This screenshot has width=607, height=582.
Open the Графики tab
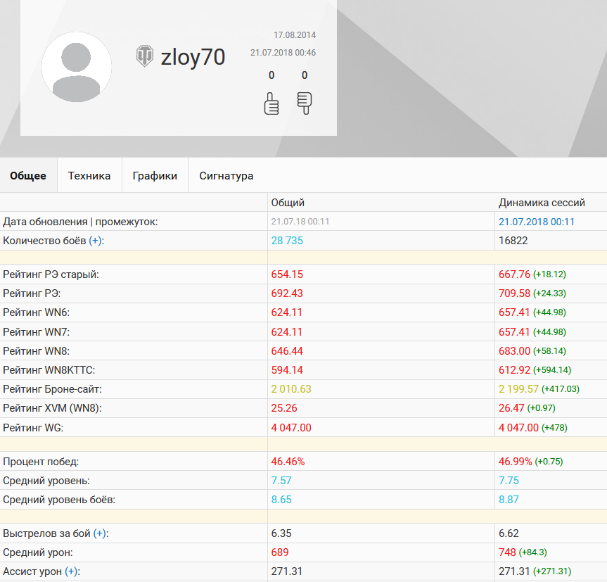click(155, 175)
